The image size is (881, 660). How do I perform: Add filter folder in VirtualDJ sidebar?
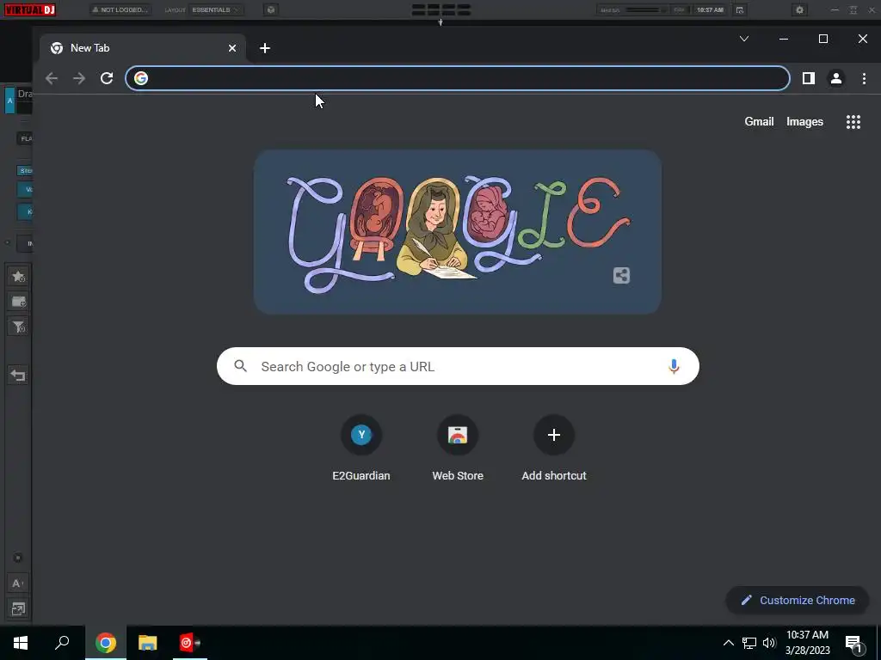[x=18, y=327]
